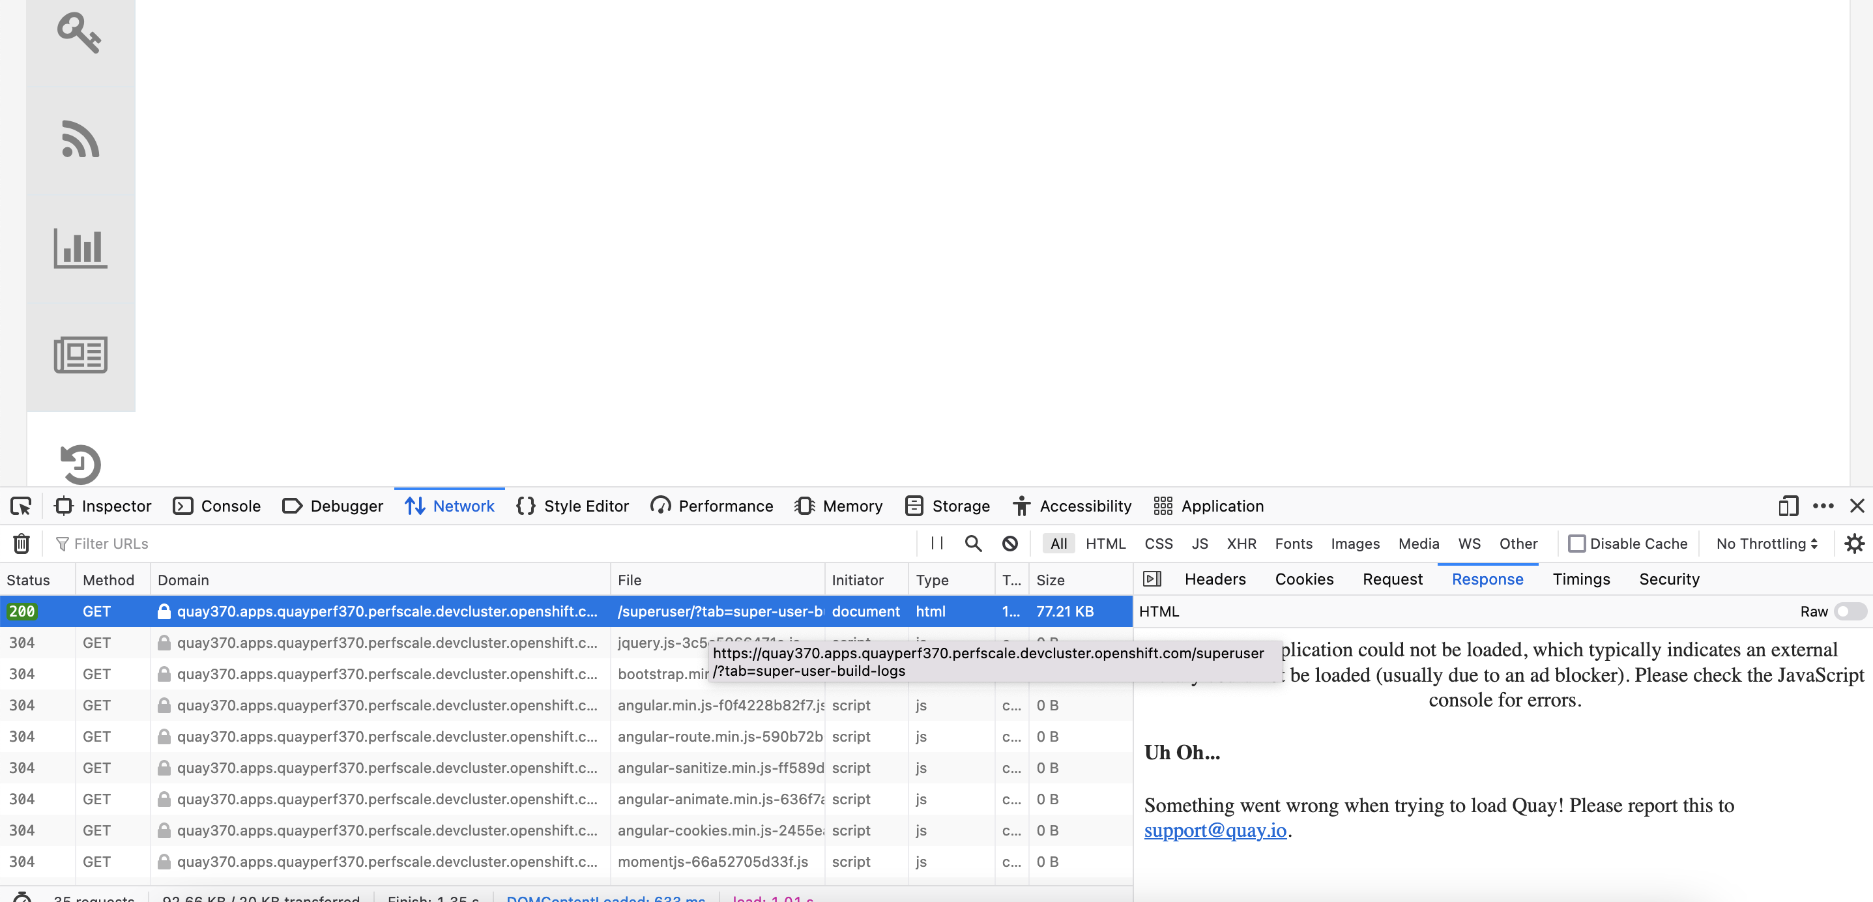Open request blocking icon
Image resolution: width=1873 pixels, height=902 pixels.
coord(1010,544)
